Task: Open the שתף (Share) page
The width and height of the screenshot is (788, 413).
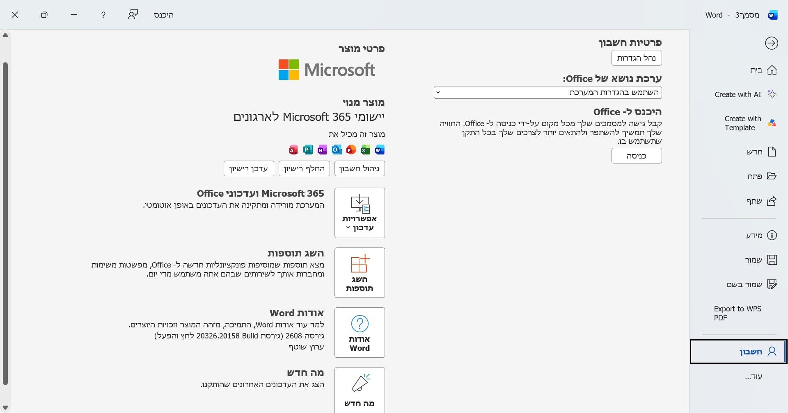Action: [x=739, y=201]
